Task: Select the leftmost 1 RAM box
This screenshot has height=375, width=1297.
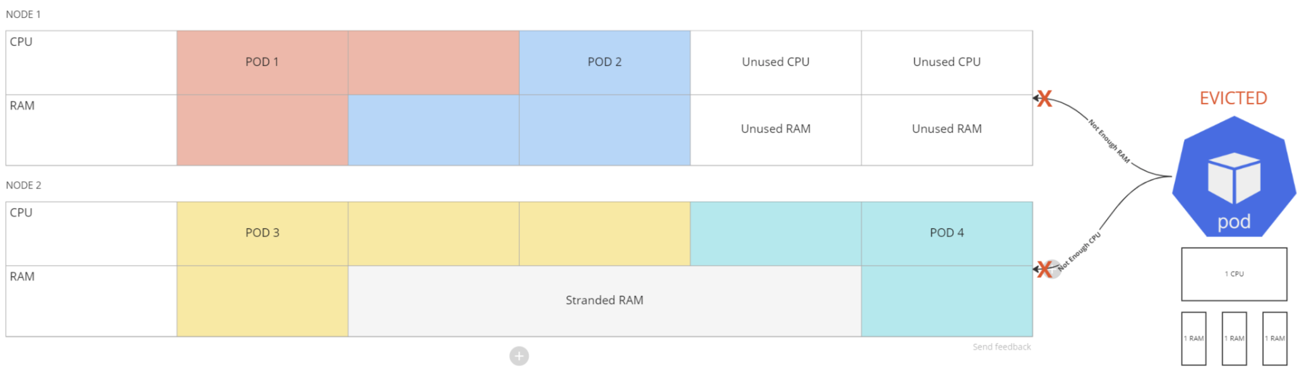Action: (x=1194, y=339)
